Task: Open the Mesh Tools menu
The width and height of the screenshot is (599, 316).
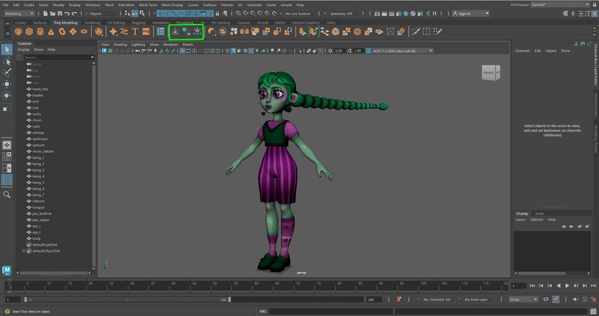Action: tap(147, 5)
